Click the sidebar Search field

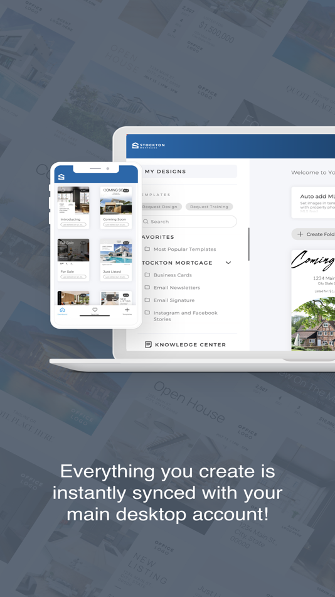click(188, 221)
